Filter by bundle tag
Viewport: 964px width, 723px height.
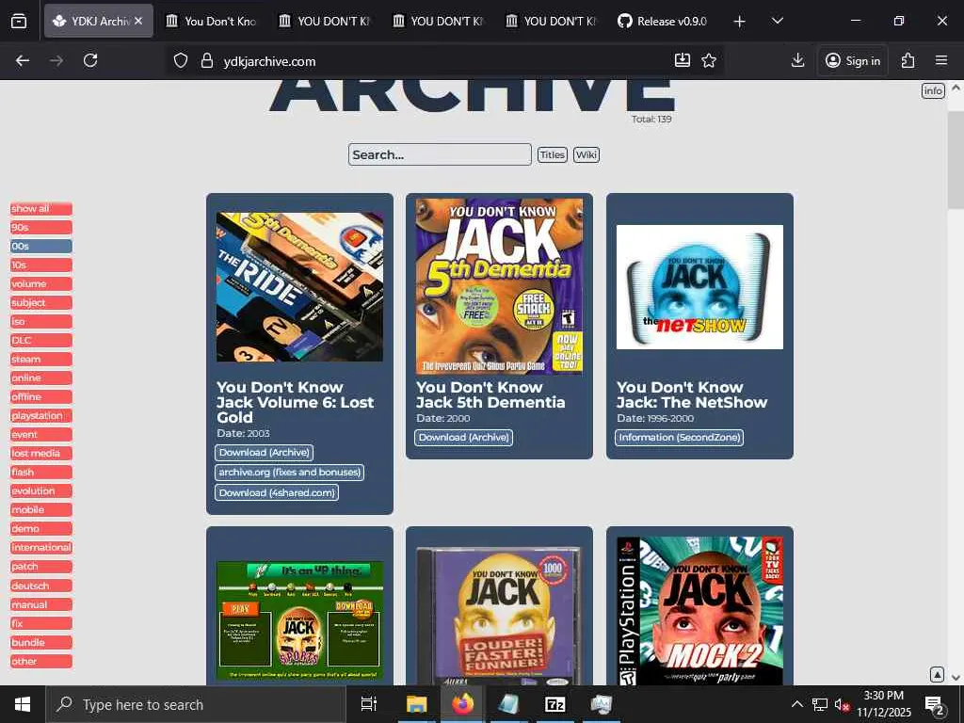[x=41, y=642]
